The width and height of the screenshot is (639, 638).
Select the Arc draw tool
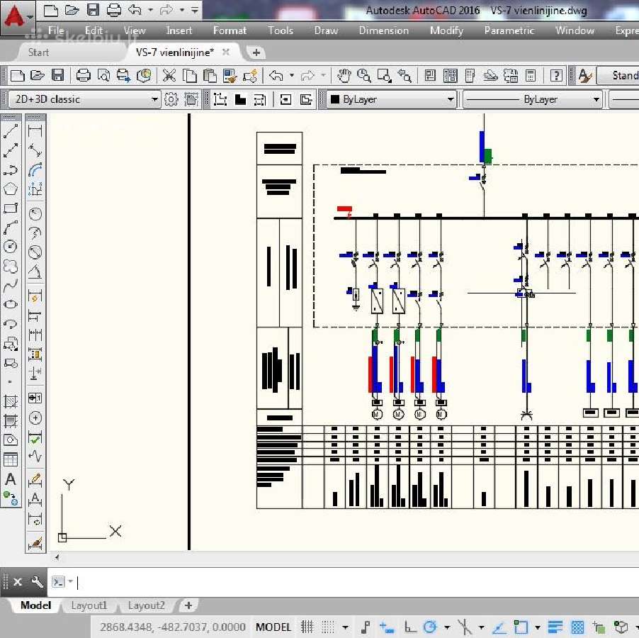11,228
